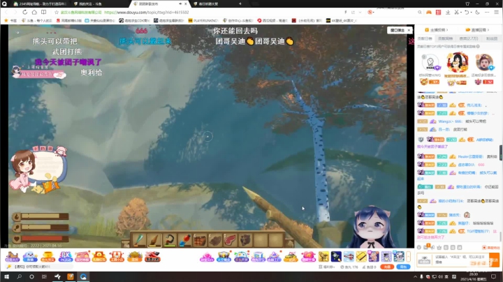The width and height of the screenshot is (503, 282).
Task: Expand the dropdown beside the scissors icon
Action: [x=460, y=12]
